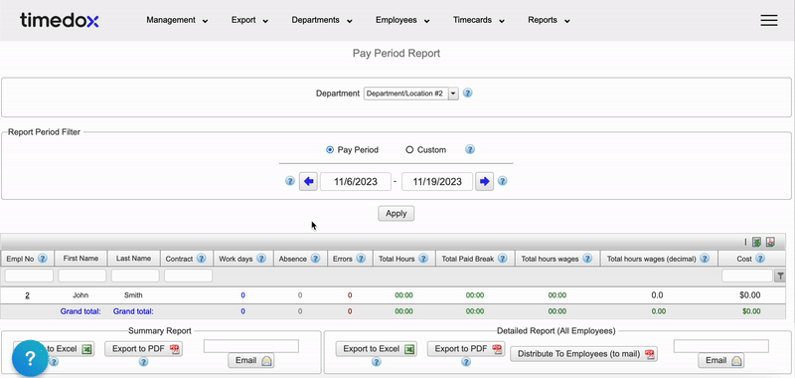Image resolution: width=795 pixels, height=378 pixels.
Task: Open the Department dropdown
Action: click(x=410, y=94)
